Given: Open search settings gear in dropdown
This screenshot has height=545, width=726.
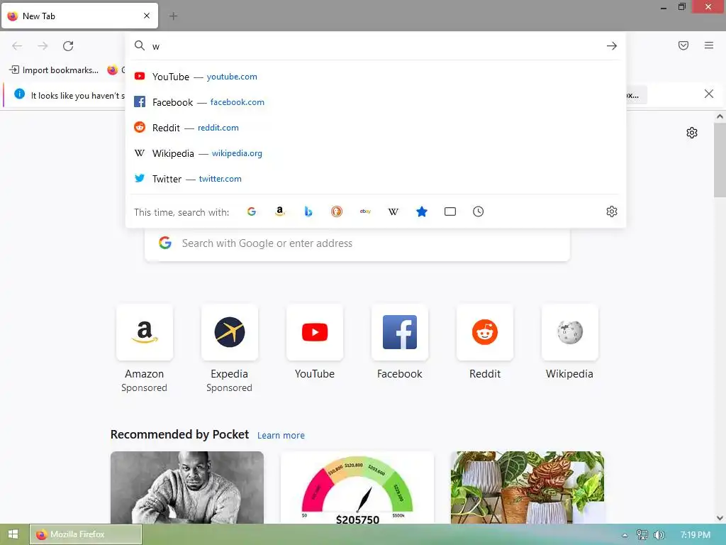Looking at the screenshot, I should pyautogui.click(x=612, y=211).
